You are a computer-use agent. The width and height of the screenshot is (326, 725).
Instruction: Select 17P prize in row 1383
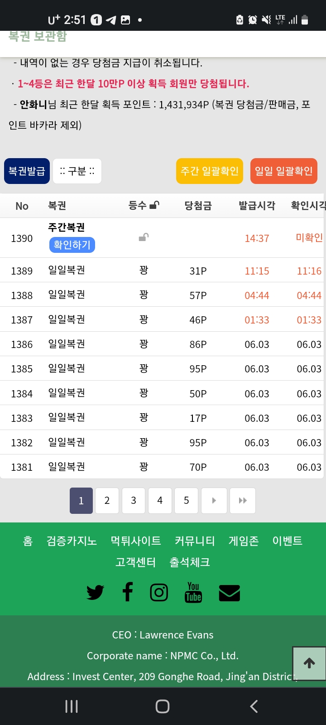click(198, 418)
